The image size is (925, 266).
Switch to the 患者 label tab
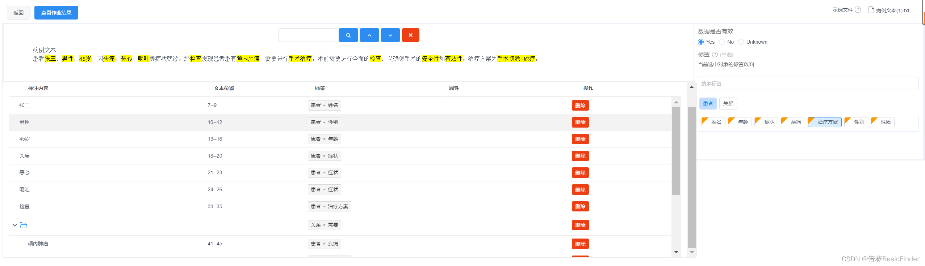708,103
